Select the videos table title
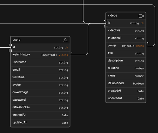This screenshot has width=158, height=133. [x=112, y=16]
